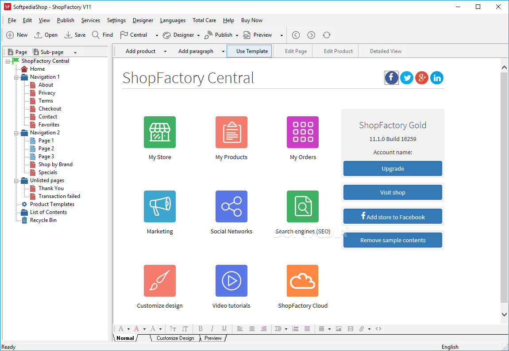The width and height of the screenshot is (509, 351).
Task: Click the Publish toolbar button
Action: tap(219, 35)
